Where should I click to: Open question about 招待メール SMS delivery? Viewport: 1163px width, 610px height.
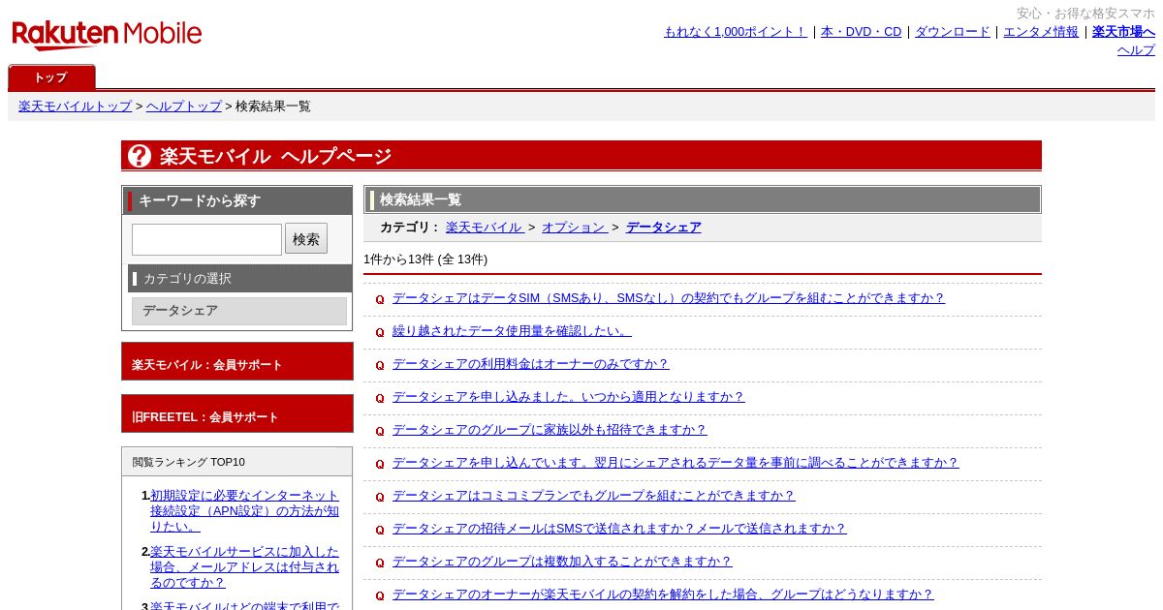click(619, 529)
